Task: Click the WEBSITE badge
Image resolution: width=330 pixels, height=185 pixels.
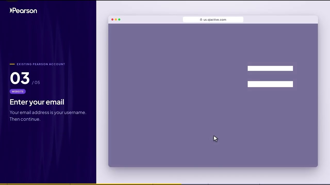Action: click(18, 91)
